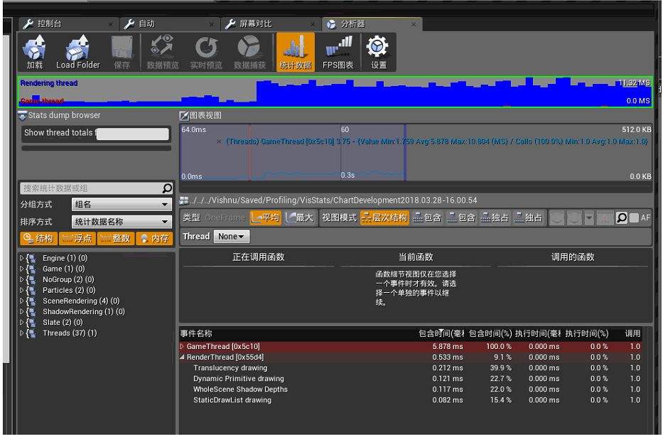Click the magnifier in the stats search box
Image resolution: width=663 pixels, height=435 pixels.
167,188
